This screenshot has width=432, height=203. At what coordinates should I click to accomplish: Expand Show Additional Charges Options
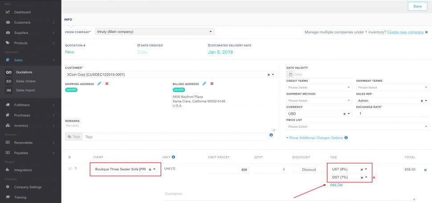[x=317, y=138]
